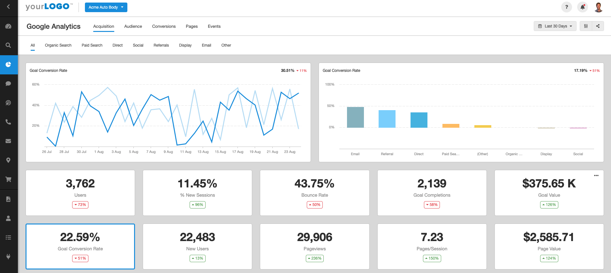Select the Paid Search channel filter
The width and height of the screenshot is (611, 273).
[92, 45]
